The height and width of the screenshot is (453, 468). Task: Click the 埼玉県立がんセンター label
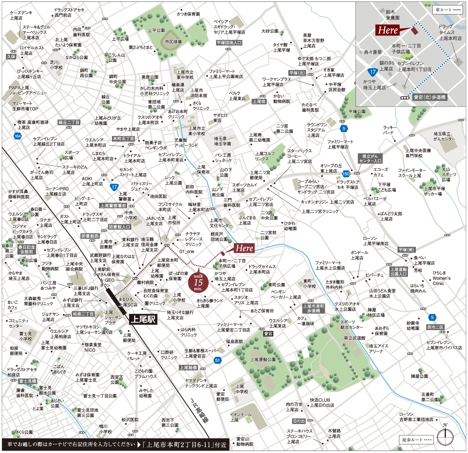[444, 136]
